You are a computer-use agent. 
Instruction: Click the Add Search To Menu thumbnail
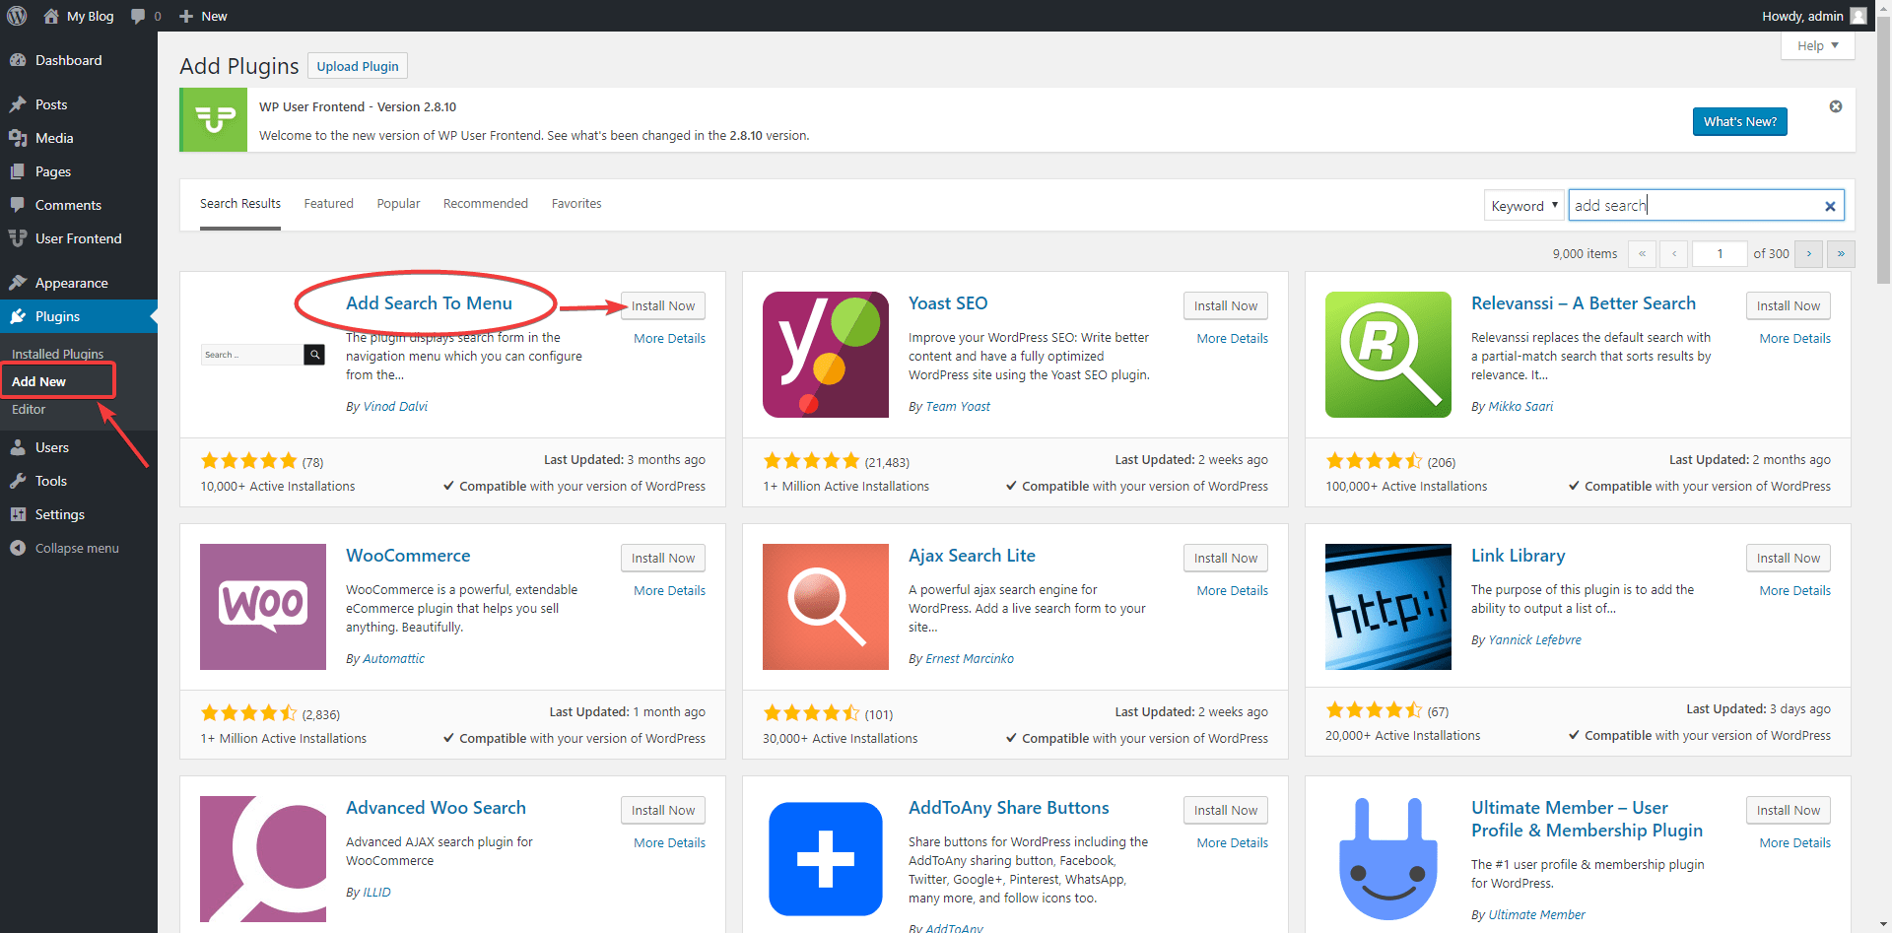tap(263, 355)
